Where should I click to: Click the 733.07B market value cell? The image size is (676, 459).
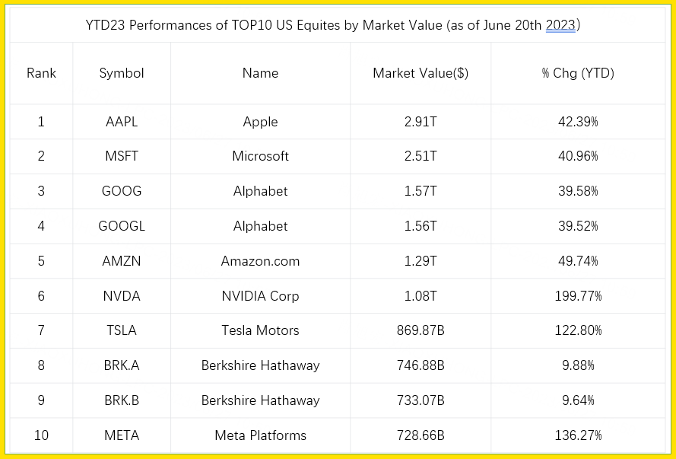(421, 400)
